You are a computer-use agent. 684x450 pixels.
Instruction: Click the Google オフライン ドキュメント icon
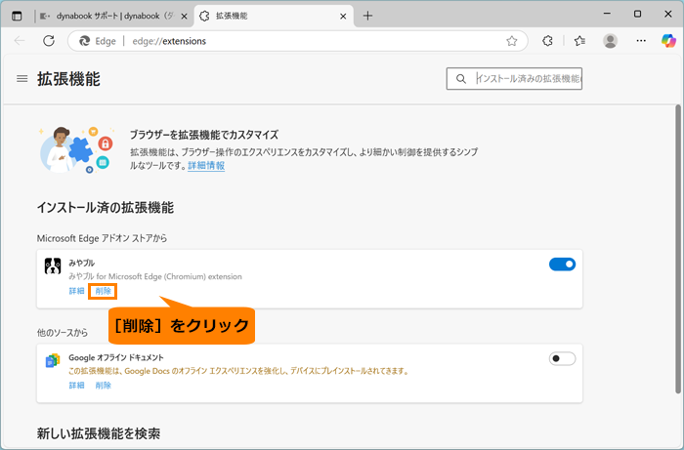(53, 361)
